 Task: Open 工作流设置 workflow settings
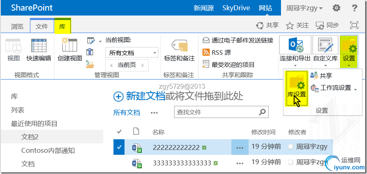click(x=331, y=88)
